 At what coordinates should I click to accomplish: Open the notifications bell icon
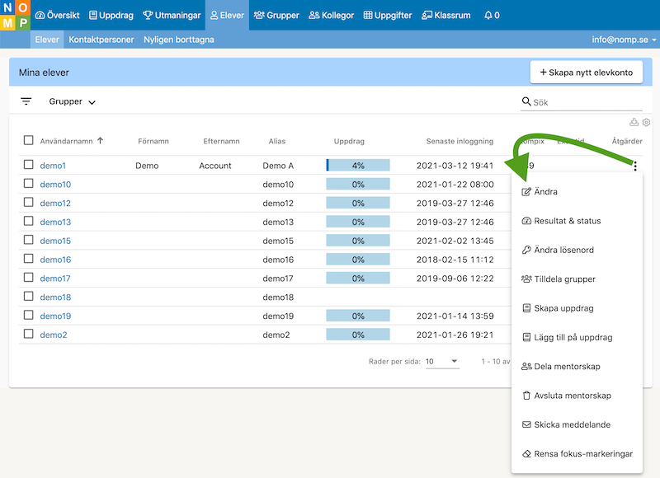tap(492, 15)
